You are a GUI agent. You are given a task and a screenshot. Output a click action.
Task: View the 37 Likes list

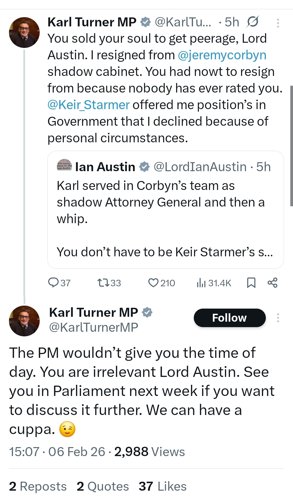tap(163, 486)
